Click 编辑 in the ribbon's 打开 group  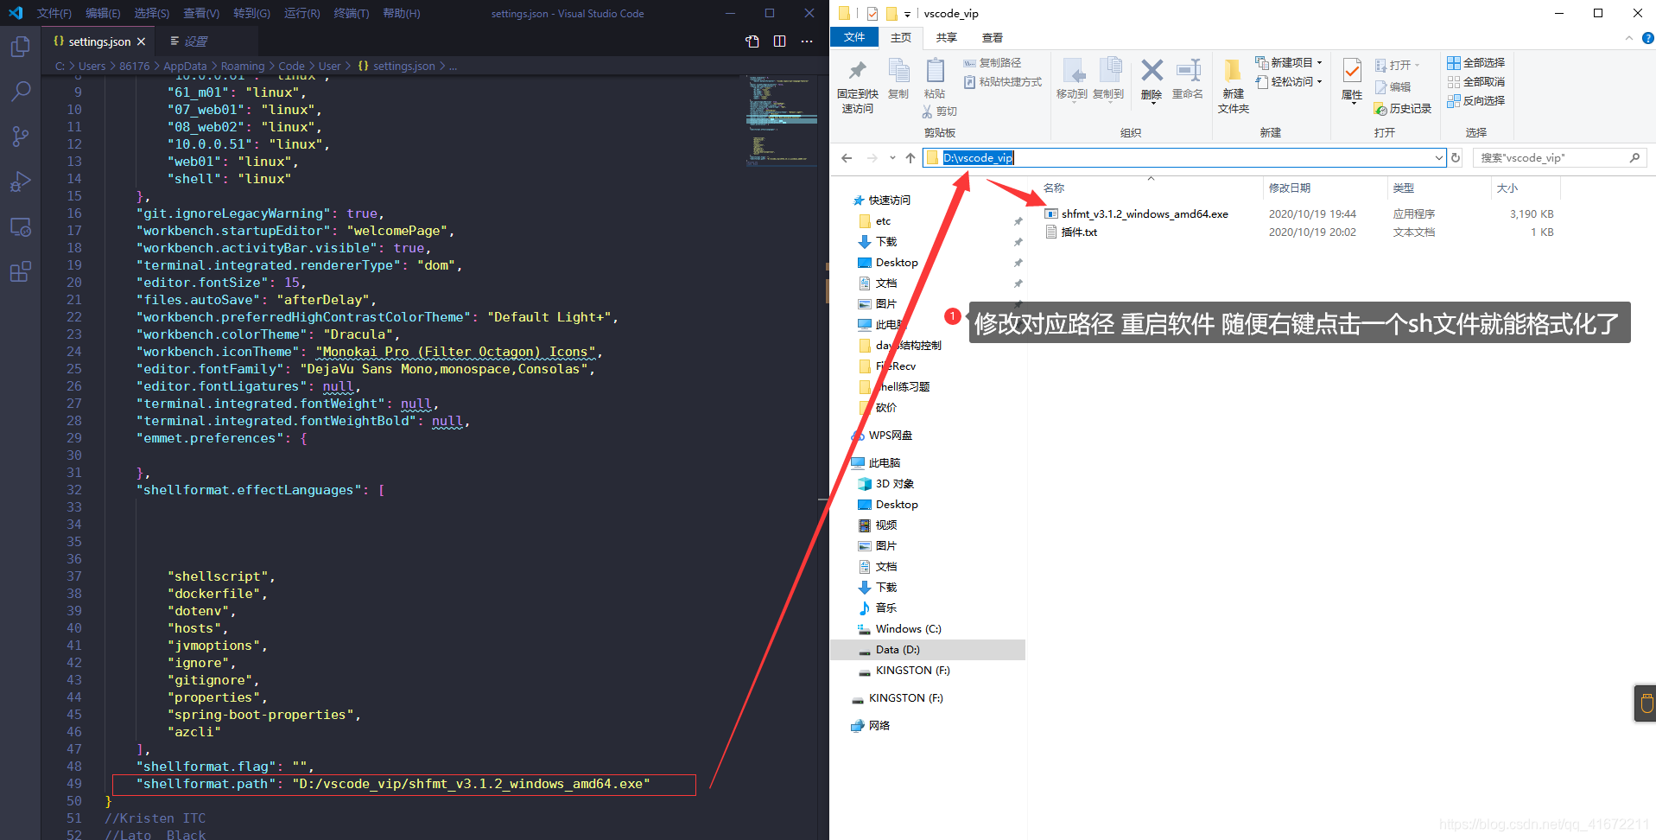(x=1393, y=86)
